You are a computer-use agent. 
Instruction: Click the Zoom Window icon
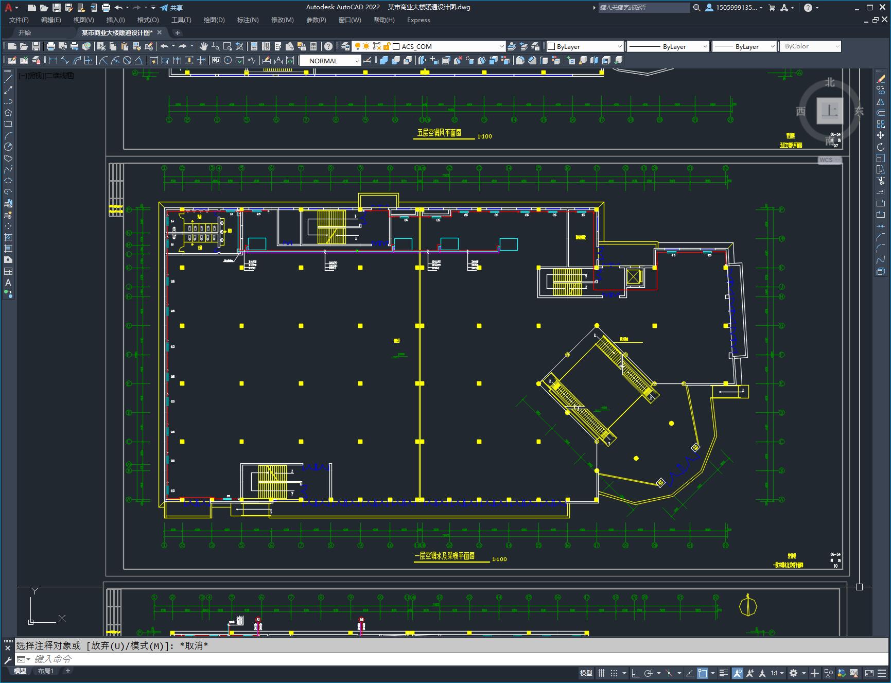point(227,46)
